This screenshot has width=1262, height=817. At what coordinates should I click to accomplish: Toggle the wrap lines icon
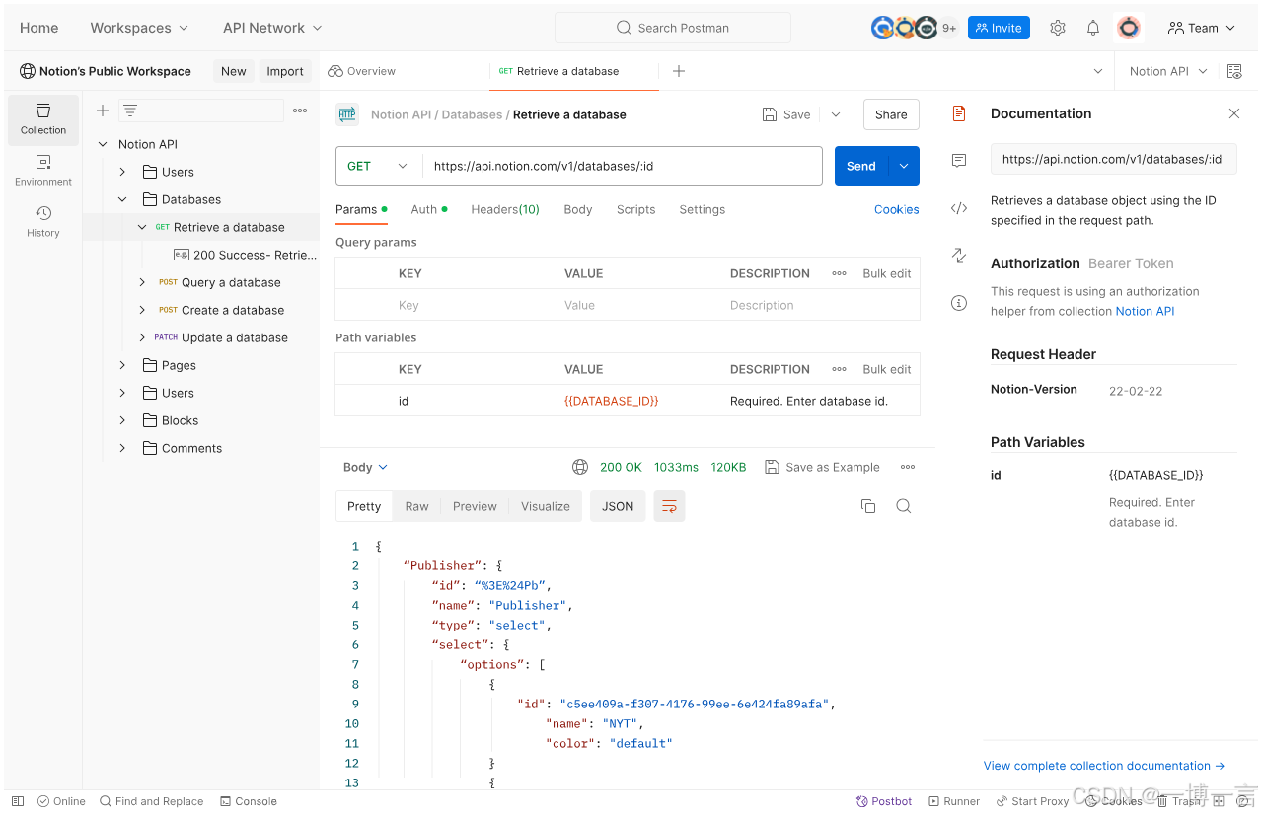pos(669,506)
